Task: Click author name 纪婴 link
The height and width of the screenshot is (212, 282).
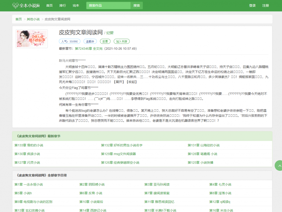Action: (110, 33)
